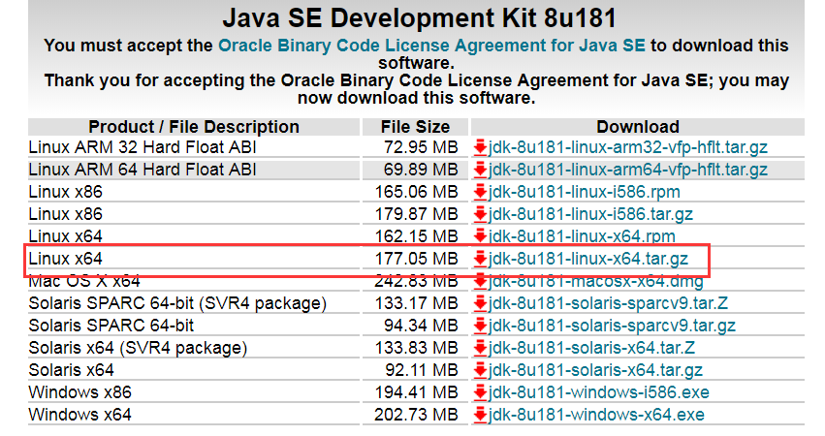Click download arrow icon beside jdk-8u181-linux-i586.rpm
The height and width of the screenshot is (436, 825).
tap(480, 192)
